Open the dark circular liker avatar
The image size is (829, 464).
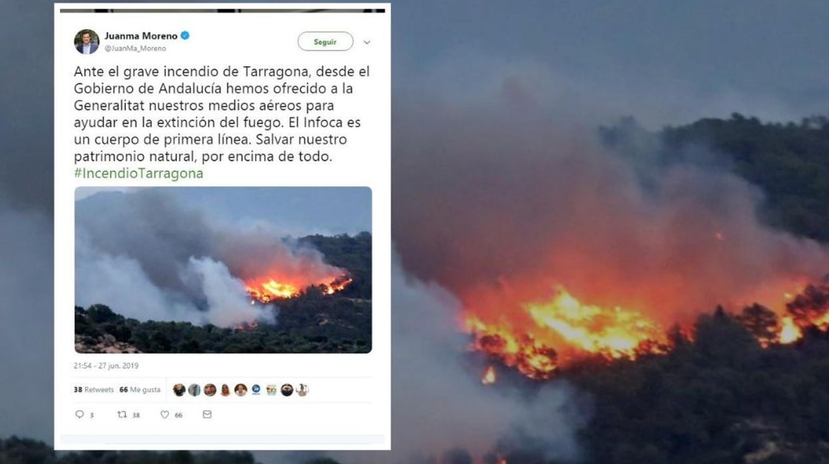pos(287,390)
